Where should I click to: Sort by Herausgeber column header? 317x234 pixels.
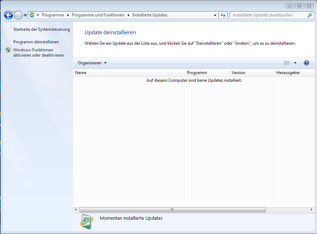point(294,73)
